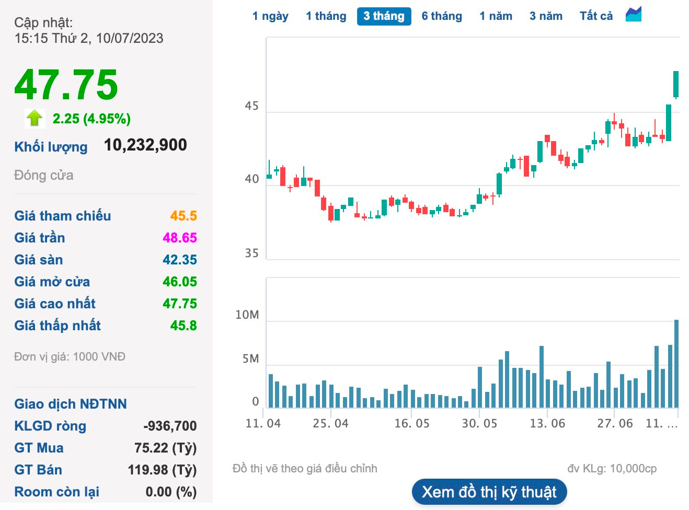Image resolution: width=689 pixels, height=510 pixels.
Task: Click the reference price 45.5
Action: pos(183,216)
